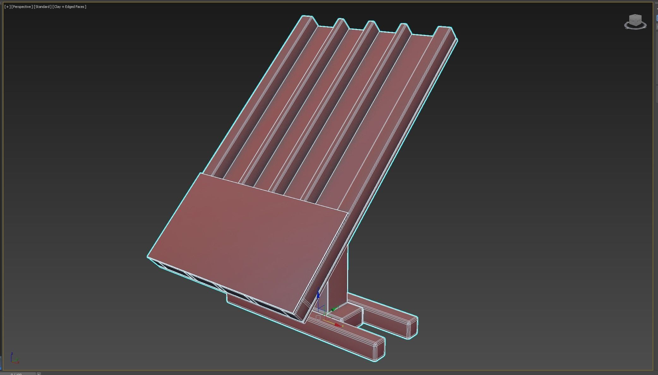Image resolution: width=658 pixels, height=375 pixels.
Task: Toggle maximize viewport from the [+] label
Action: pyautogui.click(x=8, y=6)
